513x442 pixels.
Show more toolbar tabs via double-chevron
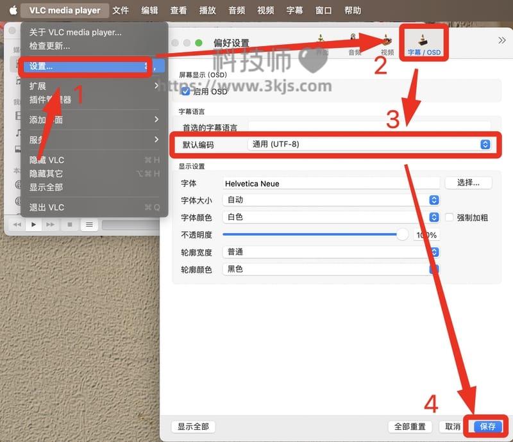tap(502, 40)
